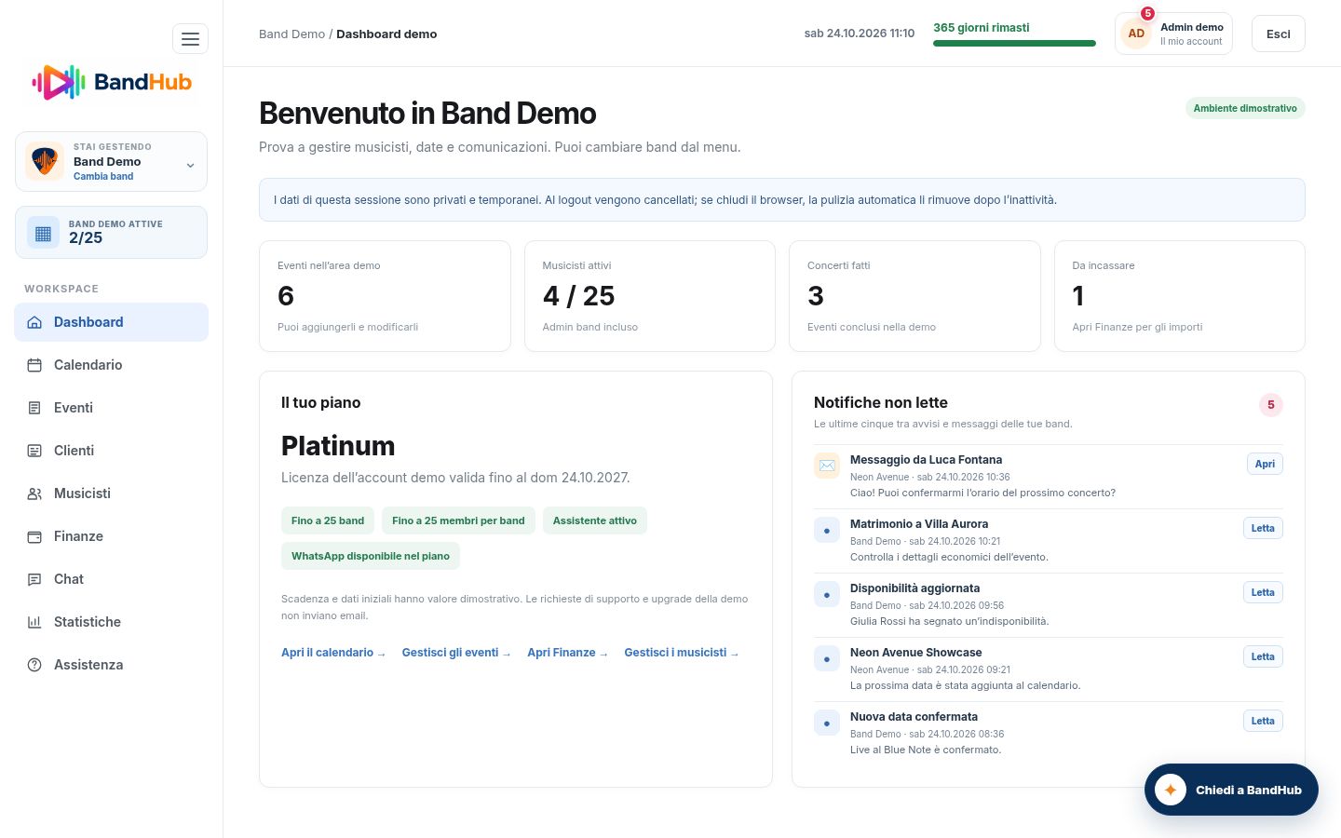The width and height of the screenshot is (1341, 838).
Task: Click the Fino a 25 band tag
Action: tap(328, 520)
